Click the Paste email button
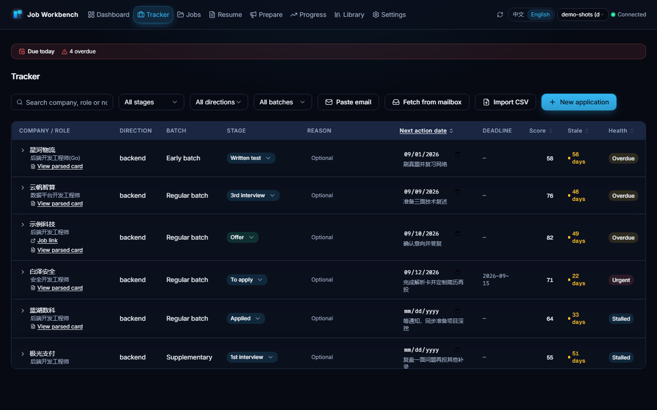The width and height of the screenshot is (657, 410). pyautogui.click(x=348, y=102)
